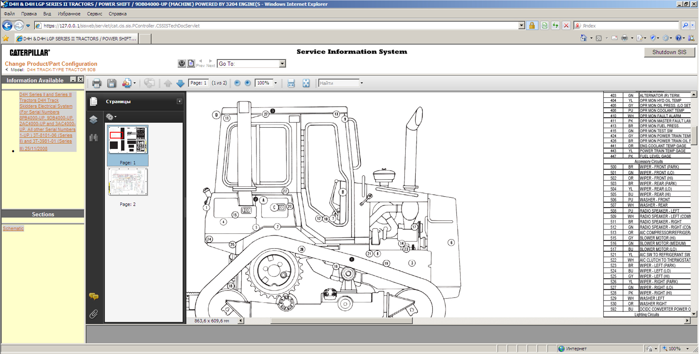Viewport: 699px width, 354px height.
Task: Open the binoculars search panel icon
Action: click(x=94, y=138)
